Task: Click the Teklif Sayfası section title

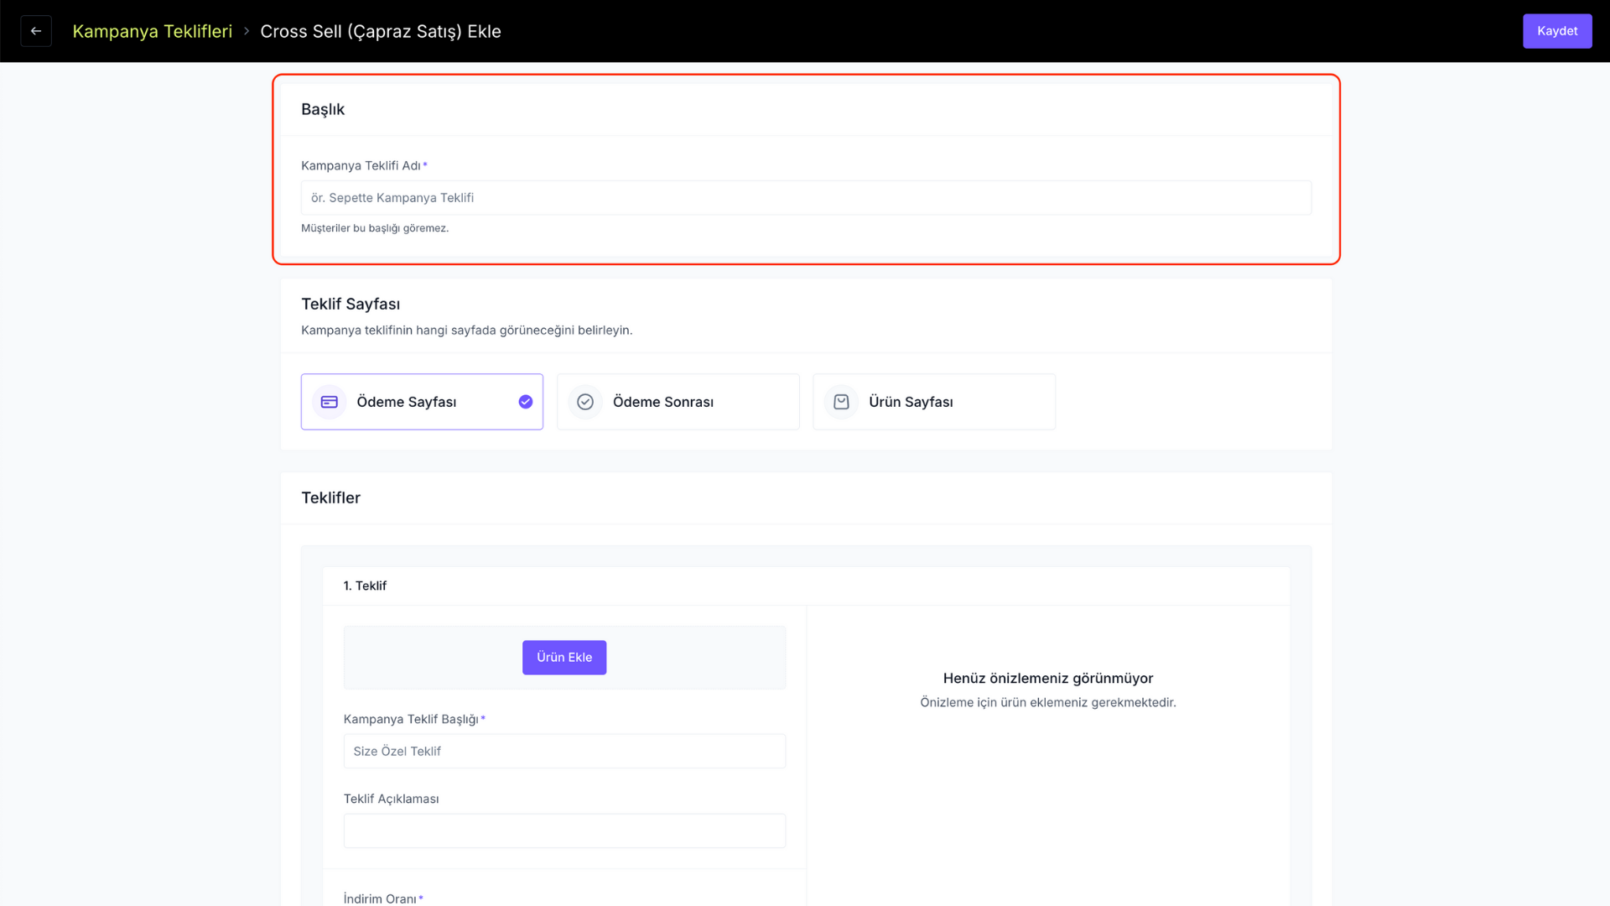Action: [351, 304]
